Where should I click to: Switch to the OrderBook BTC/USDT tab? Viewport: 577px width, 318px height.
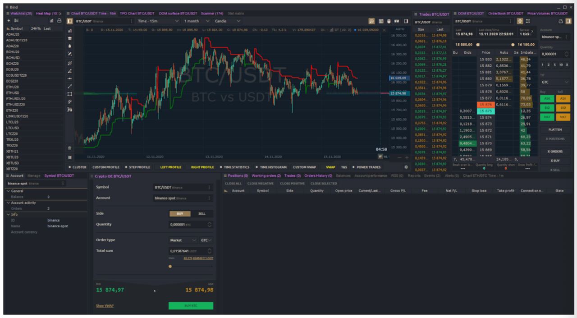(506, 14)
